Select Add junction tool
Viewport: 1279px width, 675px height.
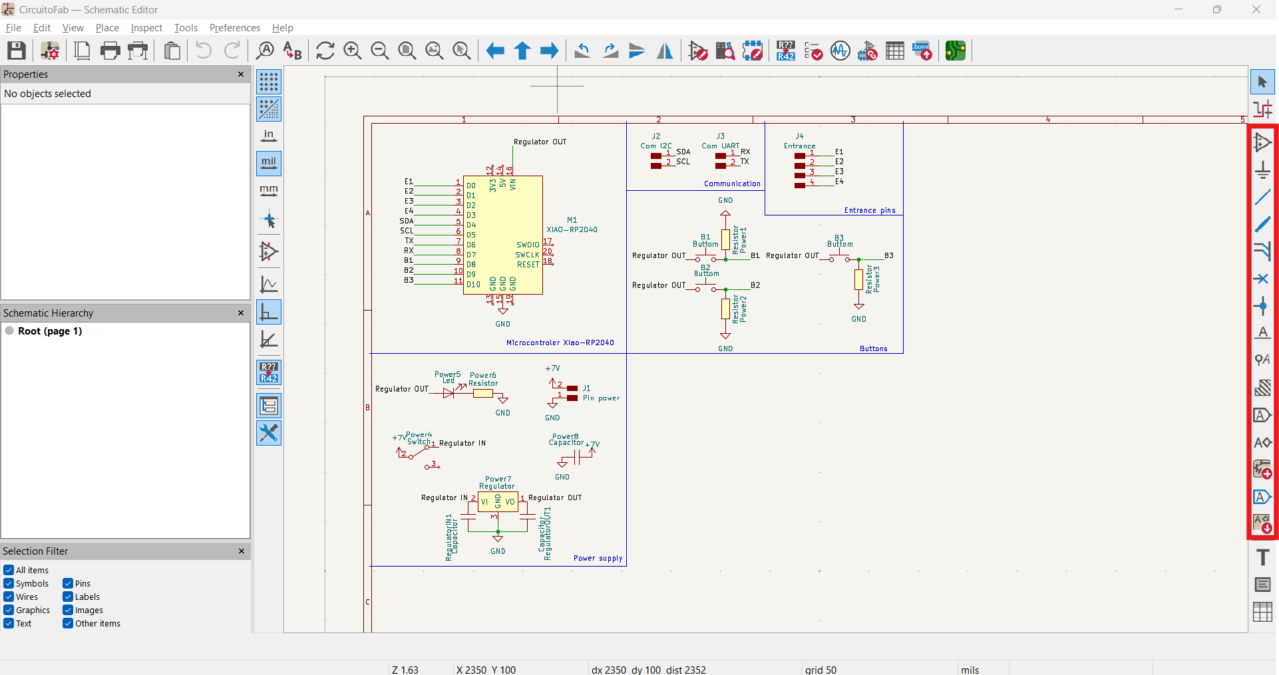1262,306
